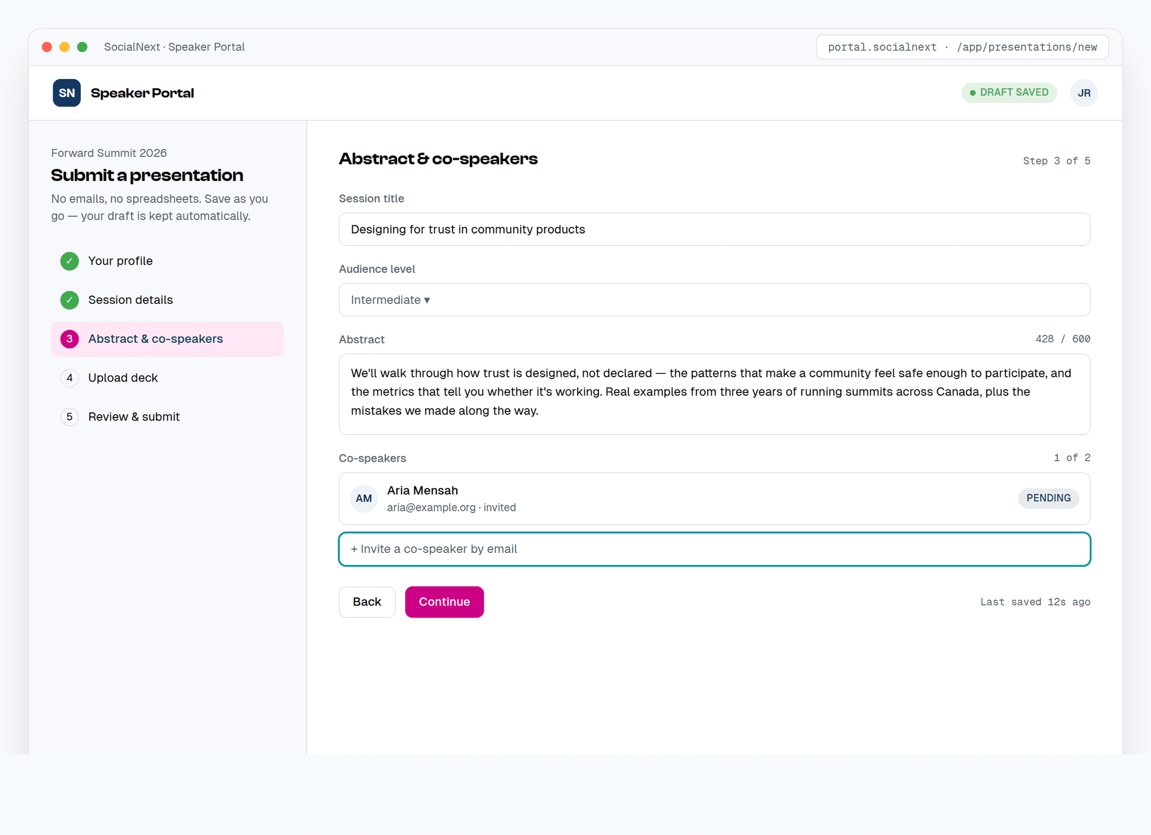
Task: Click the aria@example.org · invited text
Action: click(x=451, y=508)
